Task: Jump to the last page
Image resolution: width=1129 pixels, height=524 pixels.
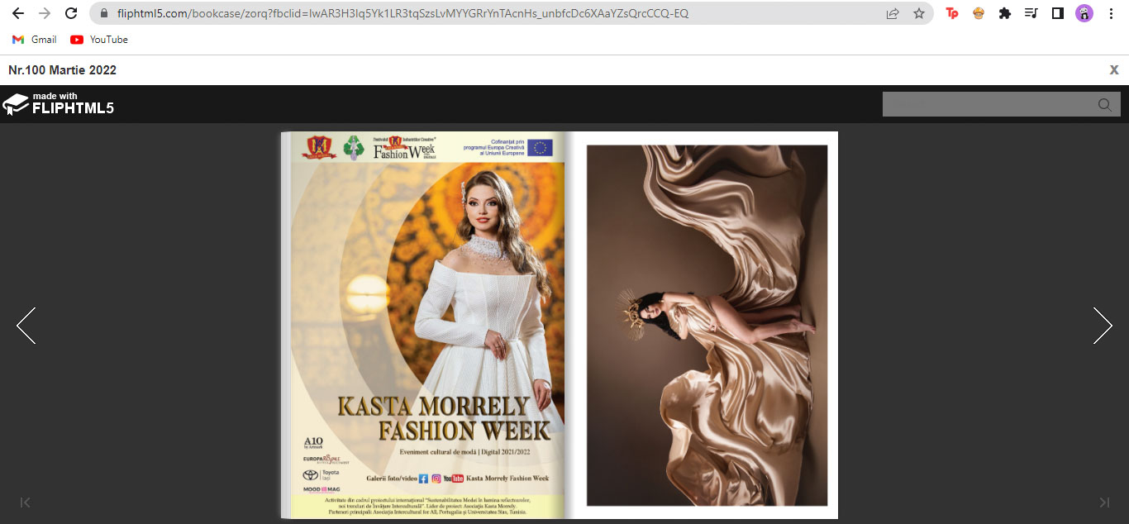Action: [1104, 503]
